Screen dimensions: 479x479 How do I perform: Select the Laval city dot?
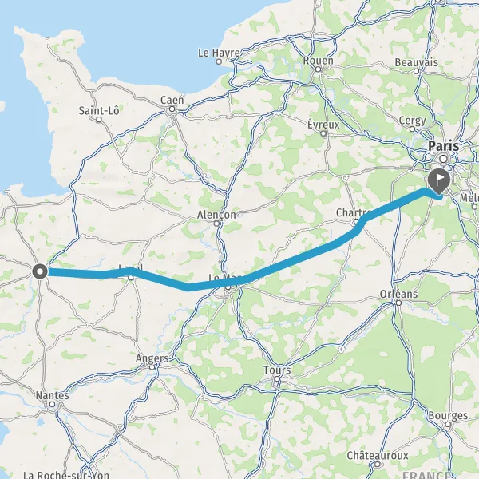(131, 278)
